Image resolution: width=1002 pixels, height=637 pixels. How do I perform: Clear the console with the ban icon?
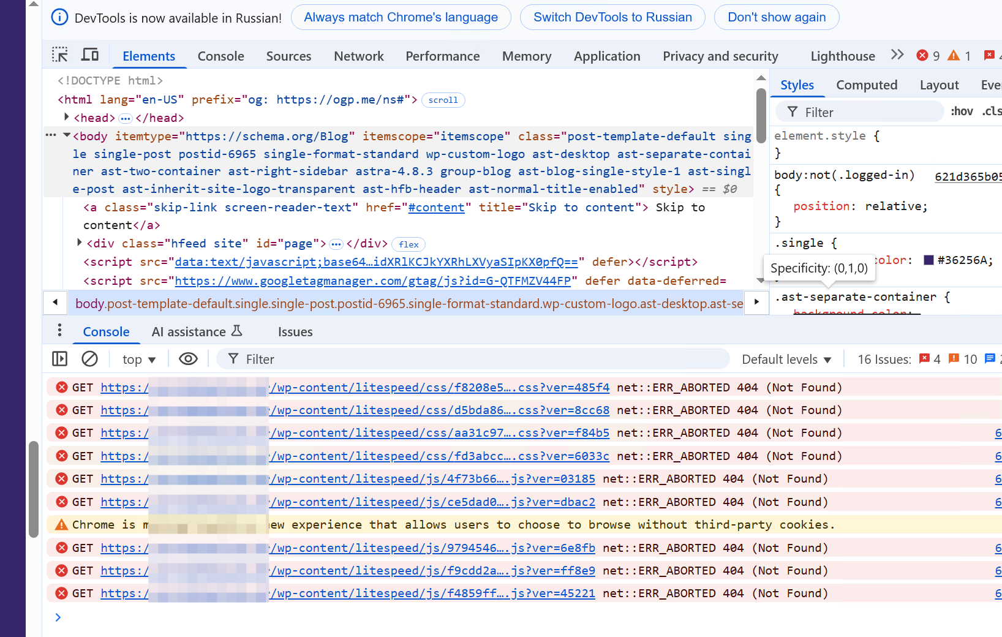tap(89, 359)
